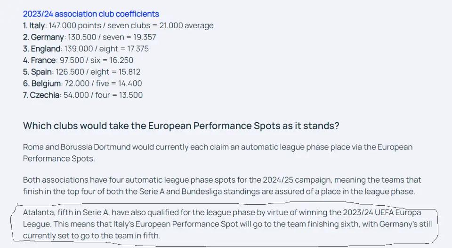Open the 2023/24 association club coefficients link

(91, 14)
